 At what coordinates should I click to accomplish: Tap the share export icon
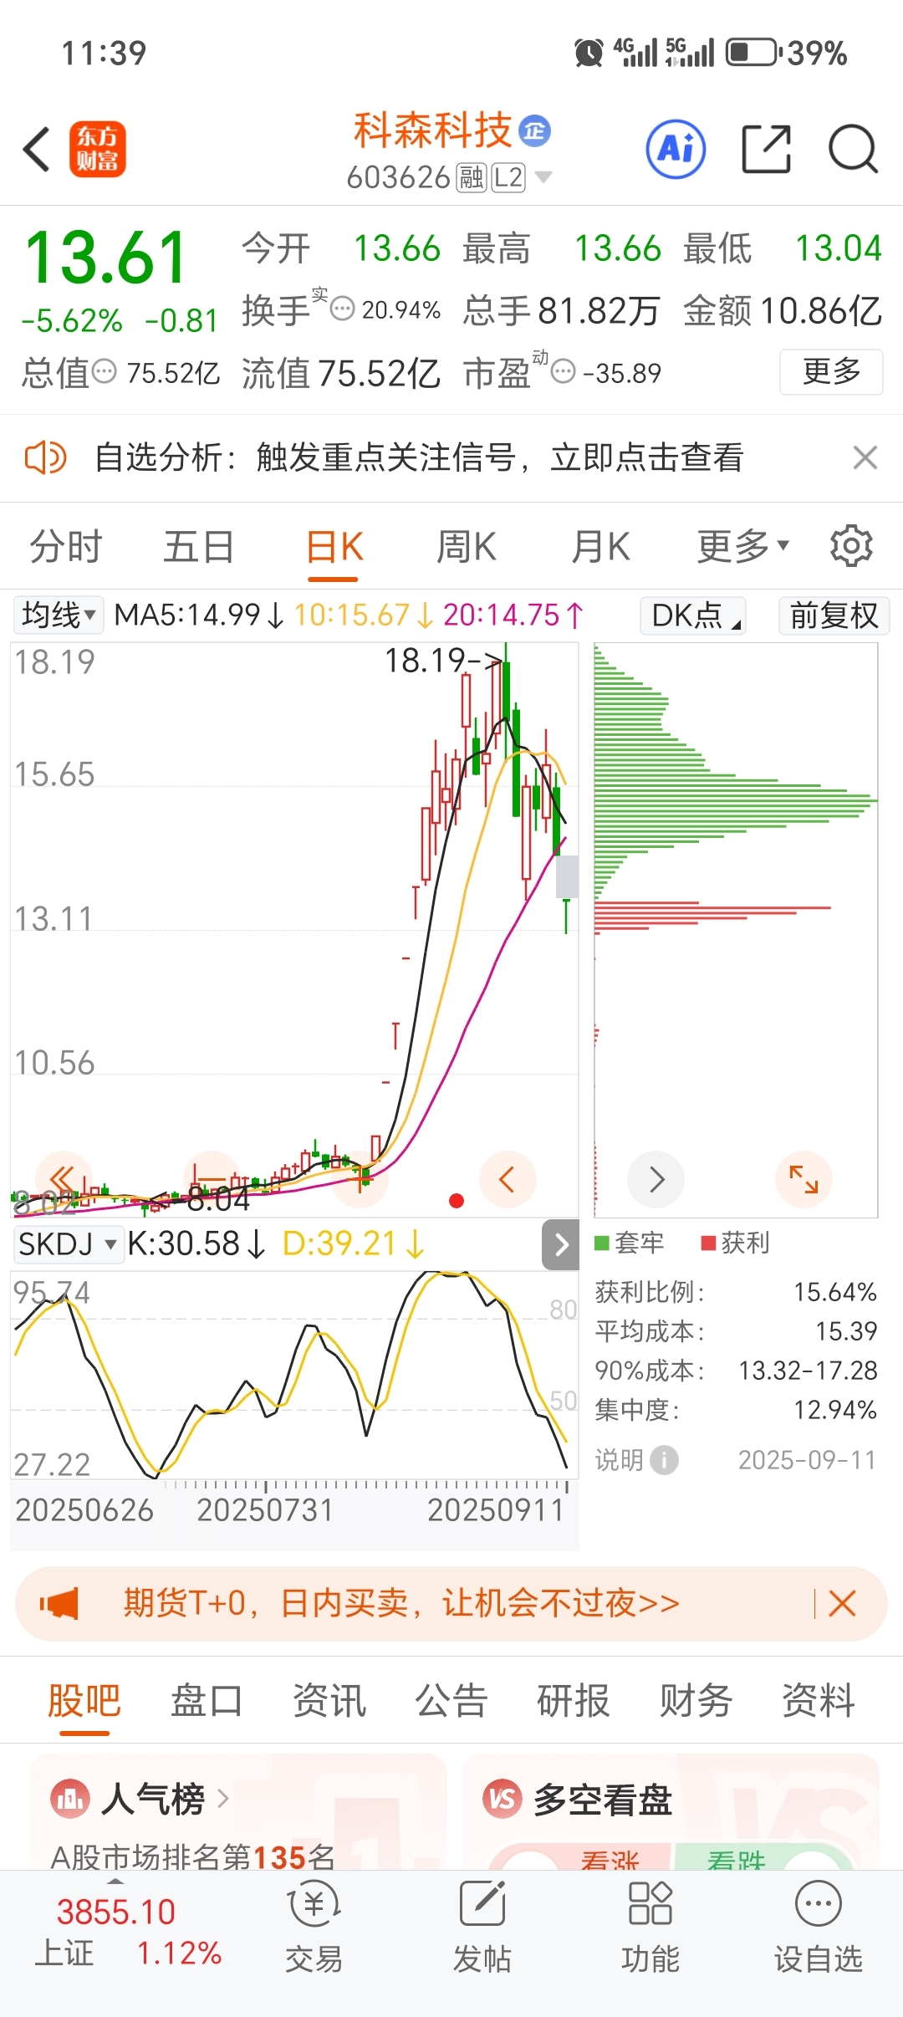767,149
